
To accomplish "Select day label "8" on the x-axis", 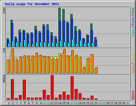I will (37, 103).
